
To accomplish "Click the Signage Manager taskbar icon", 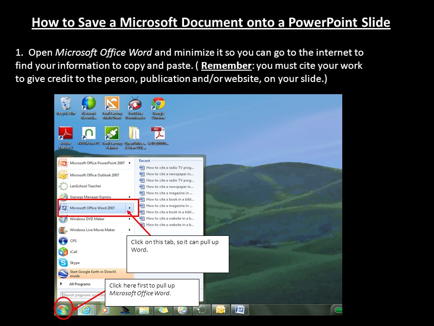I will click(x=182, y=310).
